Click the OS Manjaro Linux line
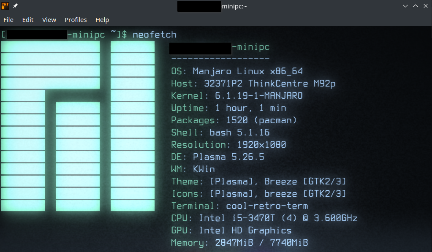Screen dimensions: 432x252 point(236,71)
